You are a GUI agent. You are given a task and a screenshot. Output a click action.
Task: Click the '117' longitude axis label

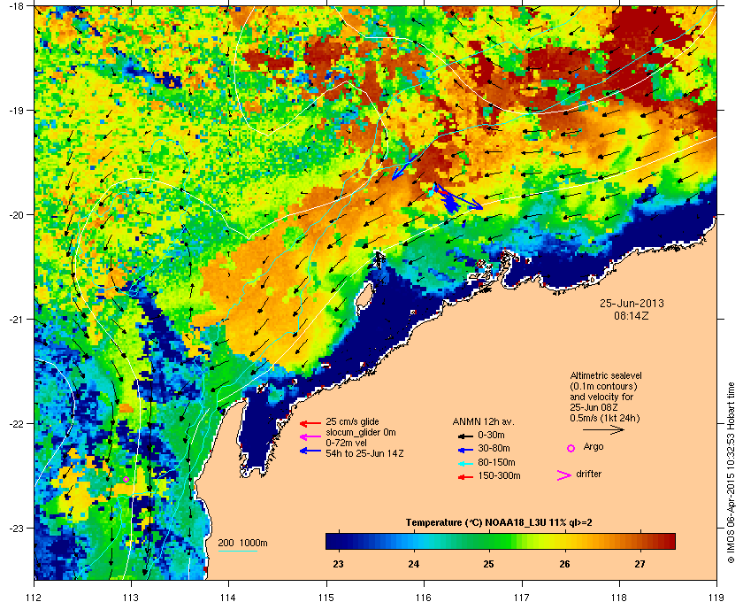(x=522, y=597)
